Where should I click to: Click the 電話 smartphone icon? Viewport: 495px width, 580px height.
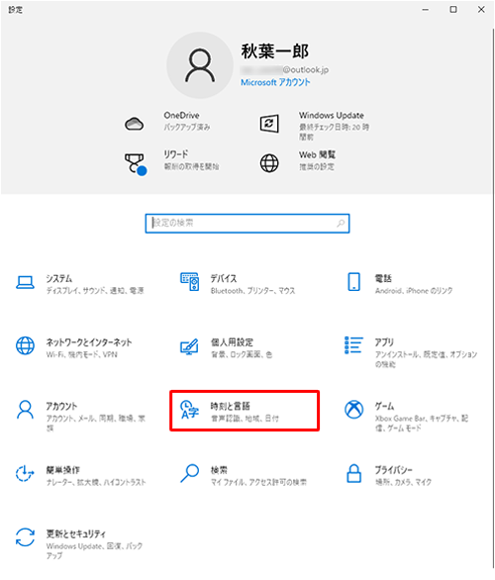[x=354, y=282]
